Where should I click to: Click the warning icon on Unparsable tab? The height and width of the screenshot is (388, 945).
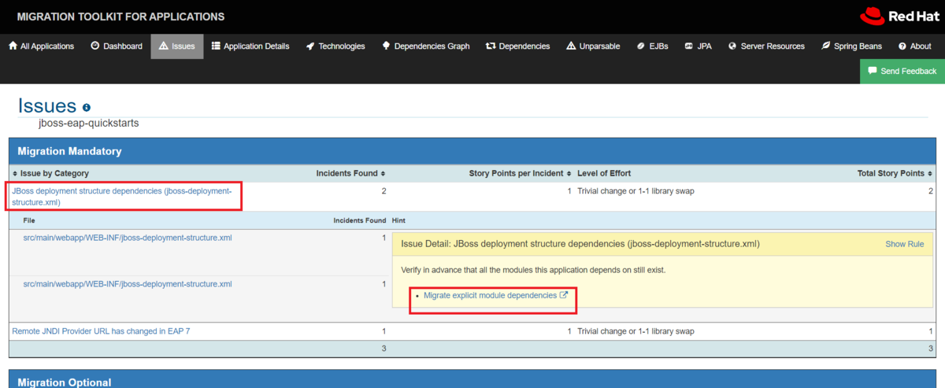click(x=571, y=46)
